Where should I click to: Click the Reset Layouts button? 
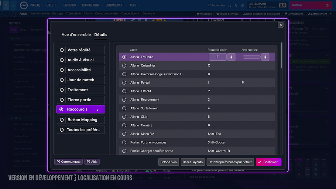[193, 162]
